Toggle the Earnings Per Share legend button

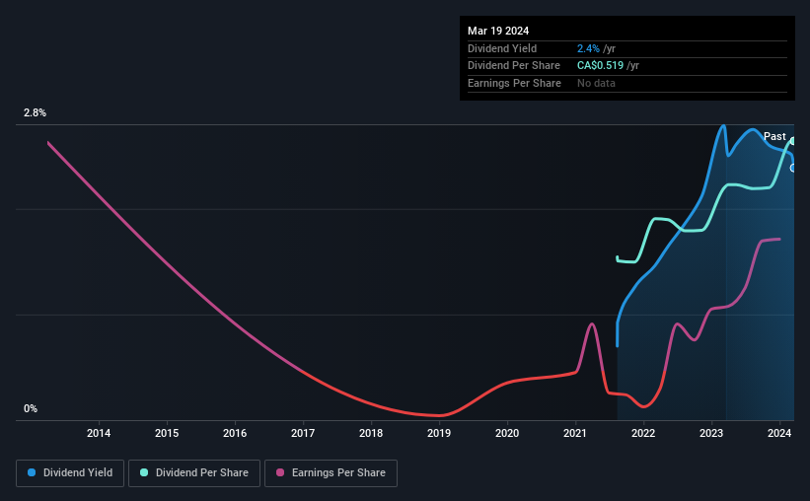point(331,473)
